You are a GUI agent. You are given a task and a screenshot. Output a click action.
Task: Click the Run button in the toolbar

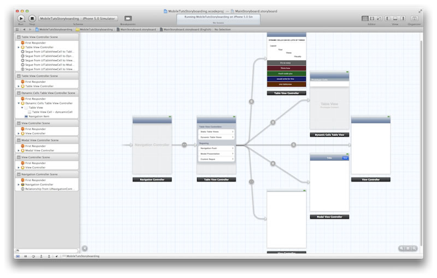click(21, 19)
